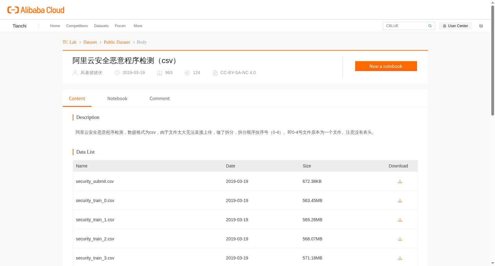The image size is (495, 266).
Task: Download security_train_3.csv file
Action: tap(400, 258)
